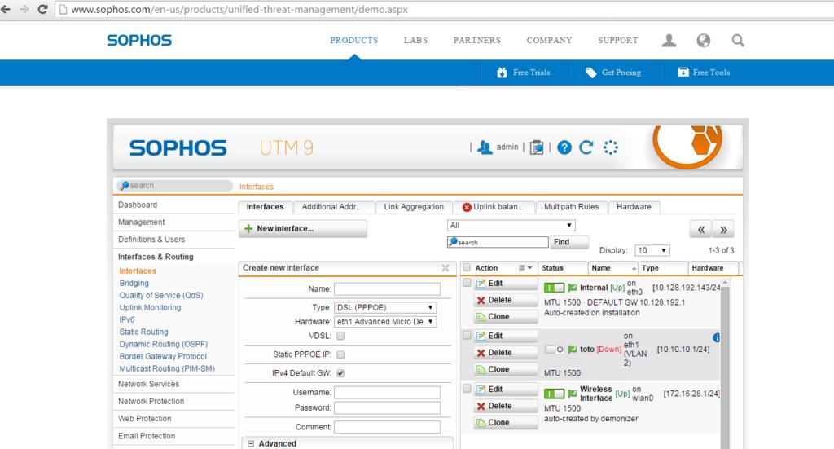Click the Name input field
The height and width of the screenshot is (449, 834).
[x=387, y=288]
